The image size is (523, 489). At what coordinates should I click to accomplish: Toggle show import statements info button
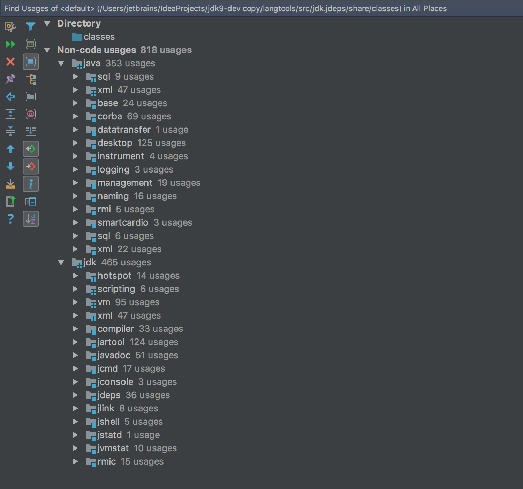pos(31,184)
